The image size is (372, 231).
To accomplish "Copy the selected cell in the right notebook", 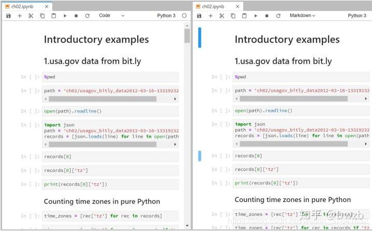I will coord(233,16).
